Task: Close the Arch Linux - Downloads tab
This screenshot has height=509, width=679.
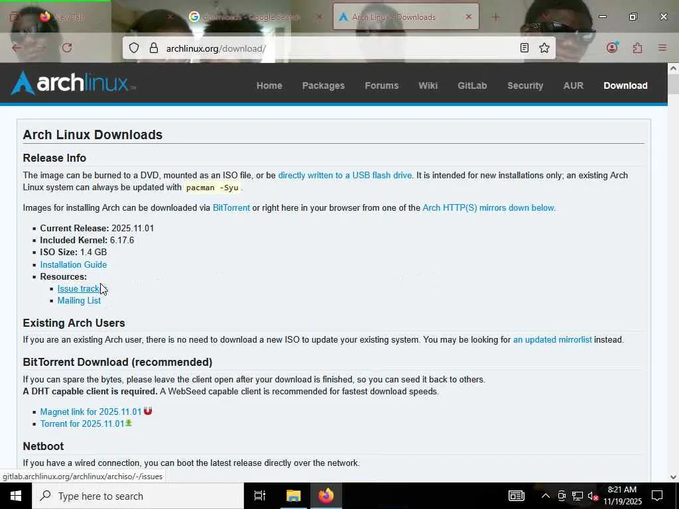Action: (469, 17)
